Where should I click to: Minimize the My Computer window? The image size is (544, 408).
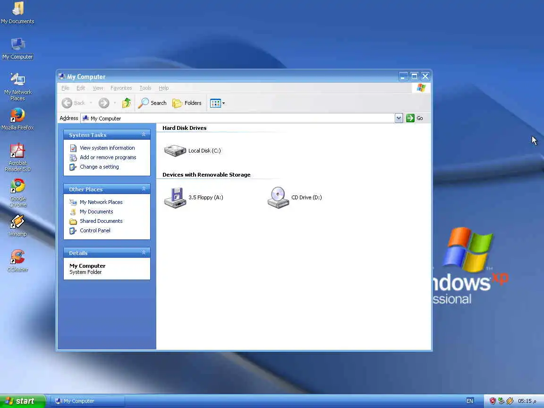point(403,76)
